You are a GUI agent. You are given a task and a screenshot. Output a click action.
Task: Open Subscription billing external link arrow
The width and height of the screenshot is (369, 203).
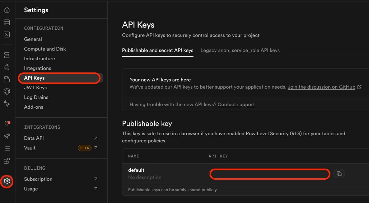pyautogui.click(x=96, y=179)
